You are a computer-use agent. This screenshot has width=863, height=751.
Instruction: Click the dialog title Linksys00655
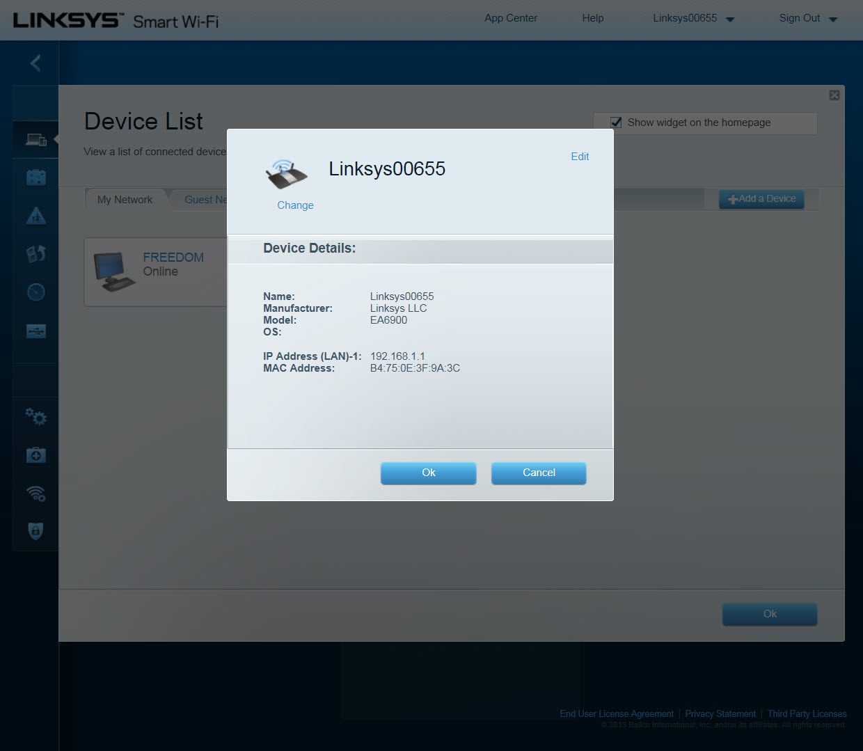(x=387, y=169)
